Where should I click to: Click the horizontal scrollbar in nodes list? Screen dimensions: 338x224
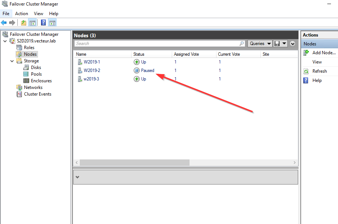pos(134,163)
